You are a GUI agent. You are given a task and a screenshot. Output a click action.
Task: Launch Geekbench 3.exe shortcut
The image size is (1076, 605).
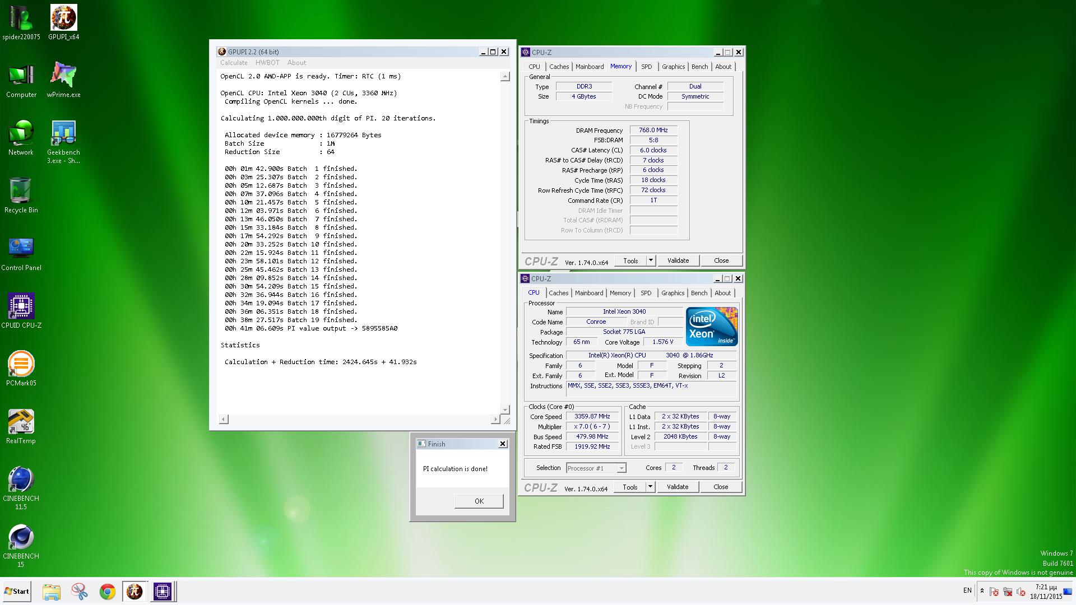(x=63, y=142)
